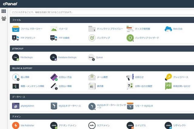Open the エイリアス aliases link
194x129 pixels.
[x=140, y=125]
